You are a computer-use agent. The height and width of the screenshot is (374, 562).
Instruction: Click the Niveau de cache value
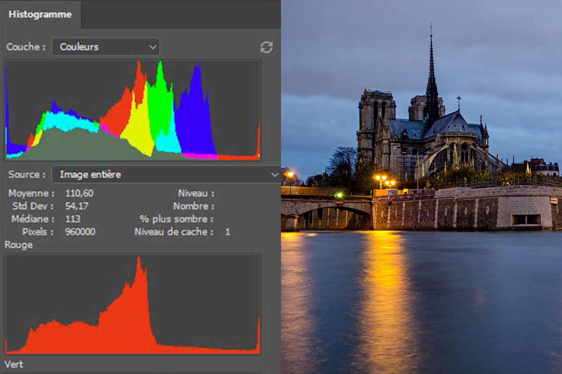[228, 230]
